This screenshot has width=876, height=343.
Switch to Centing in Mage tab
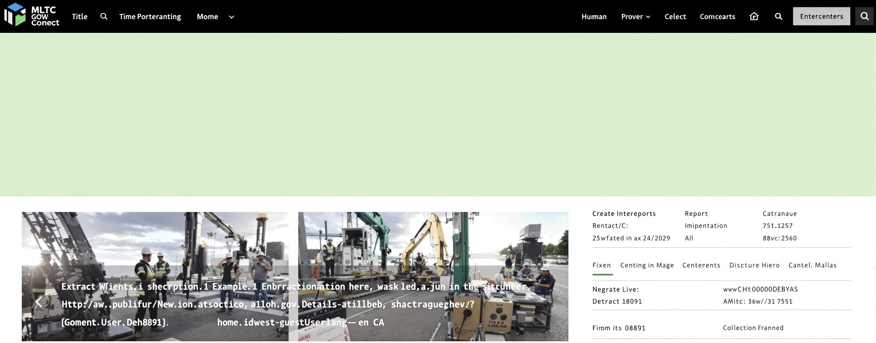(x=647, y=265)
